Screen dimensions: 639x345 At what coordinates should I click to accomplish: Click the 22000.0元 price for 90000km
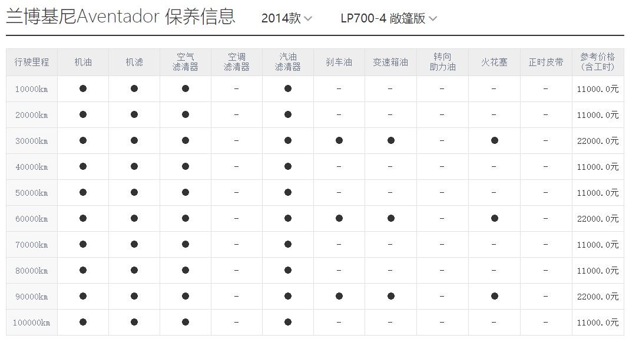point(598,297)
